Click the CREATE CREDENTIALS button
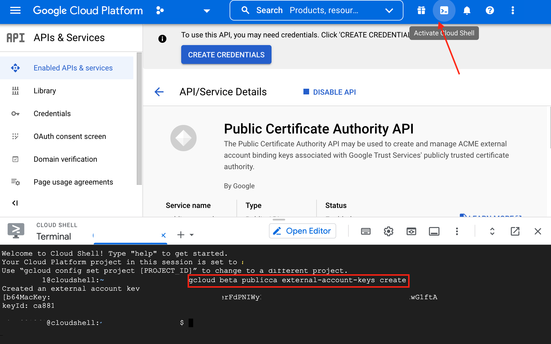 226,54
